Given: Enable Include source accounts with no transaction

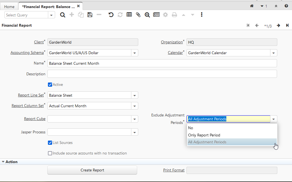Looking at the screenshot, I should coord(50,153).
